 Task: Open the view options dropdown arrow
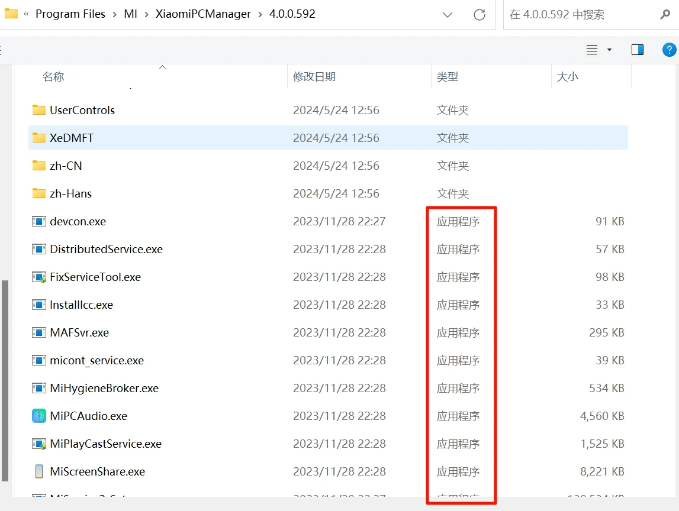[609, 50]
